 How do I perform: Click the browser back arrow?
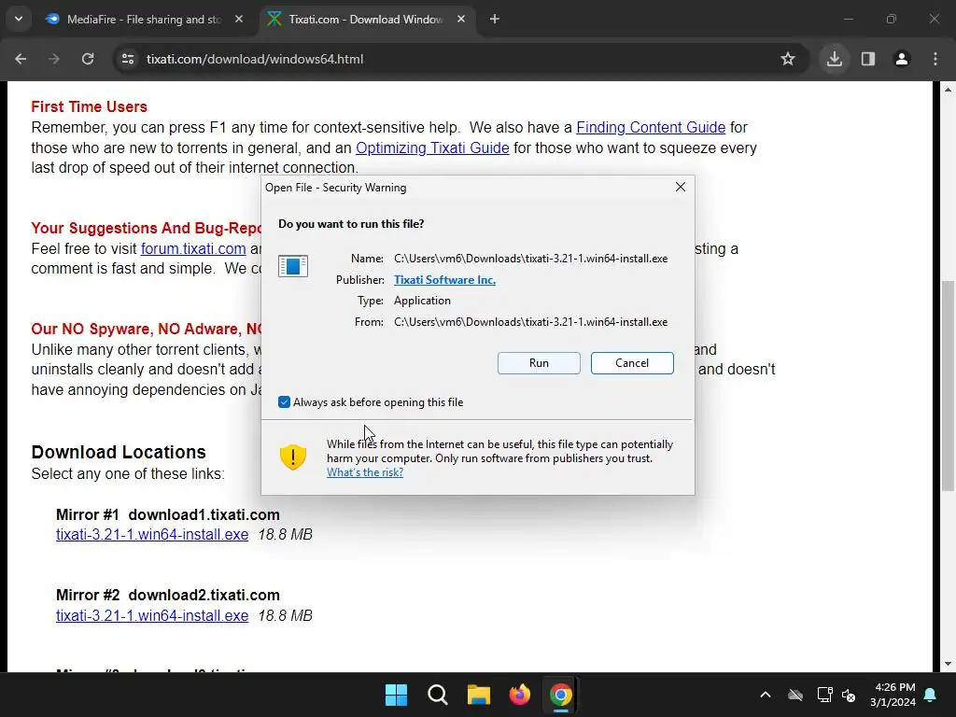(21, 59)
